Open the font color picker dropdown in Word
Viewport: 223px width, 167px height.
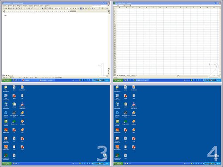94,8
